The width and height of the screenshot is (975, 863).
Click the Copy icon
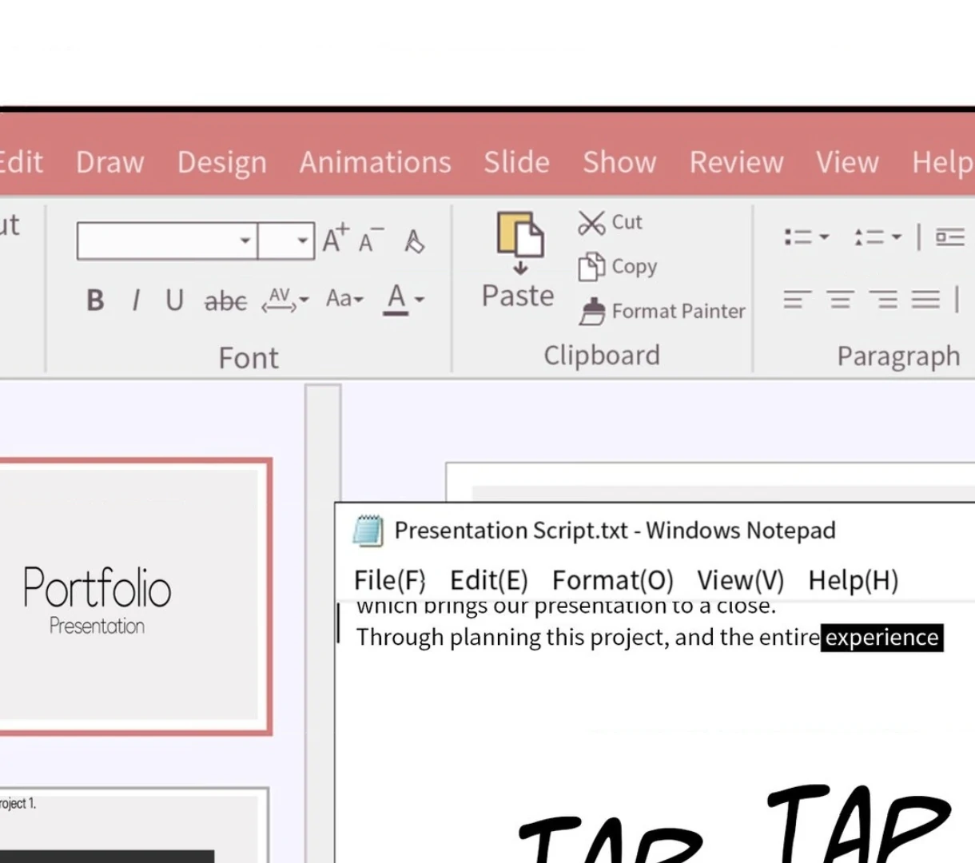[591, 267]
